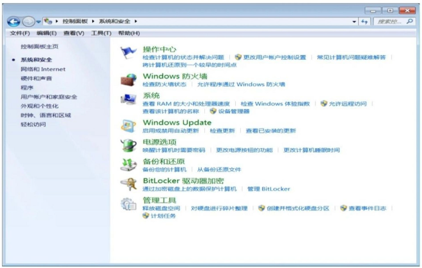
Task: Click 对硬盘进行碎片整理 link
Action: point(219,208)
